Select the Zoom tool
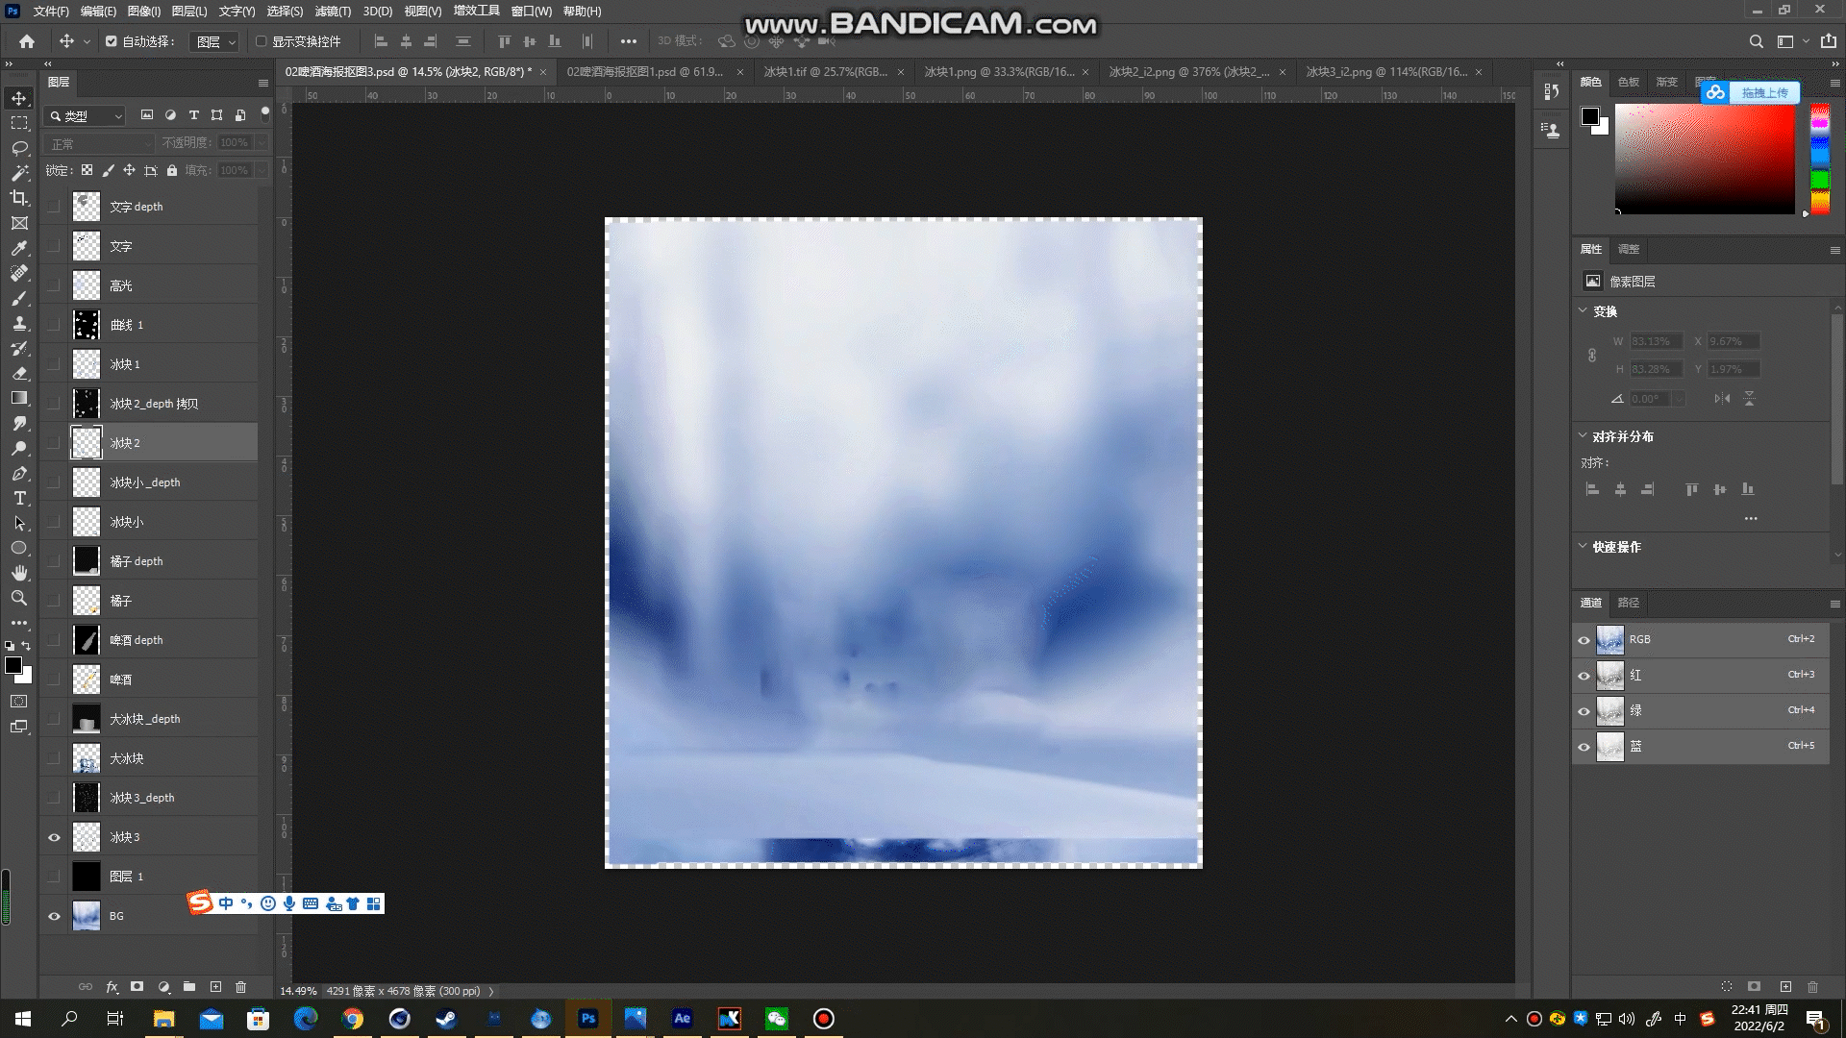This screenshot has height=1038, width=1846. pos(19,598)
